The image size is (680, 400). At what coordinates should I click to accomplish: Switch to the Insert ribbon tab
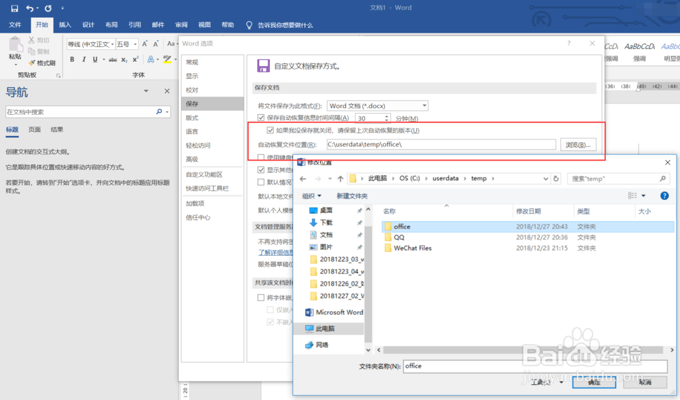tap(65, 24)
